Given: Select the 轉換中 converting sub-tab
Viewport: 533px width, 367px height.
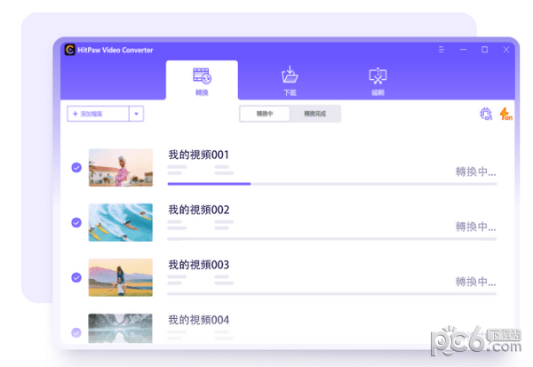Looking at the screenshot, I should (265, 114).
